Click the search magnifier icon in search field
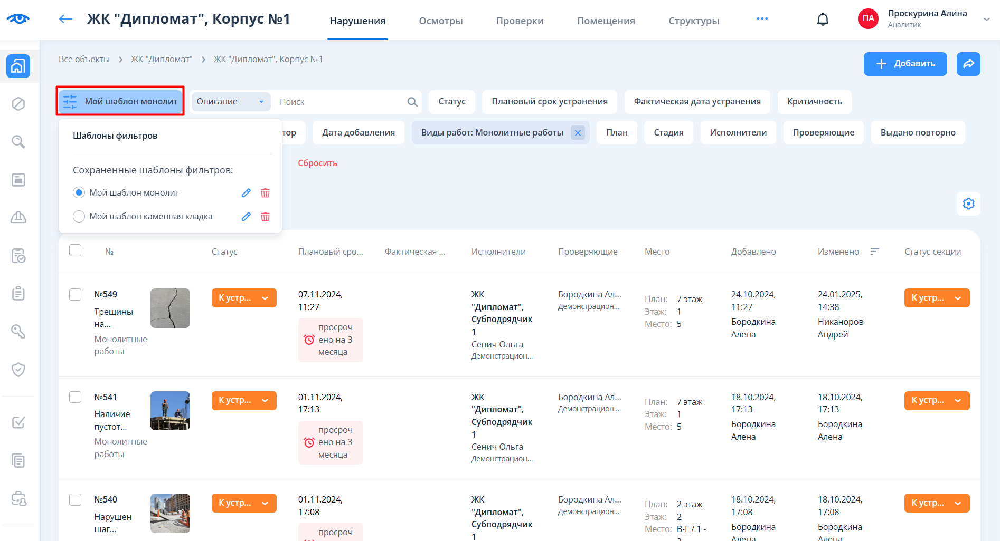Screen dimensions: 1000x541 412,102
